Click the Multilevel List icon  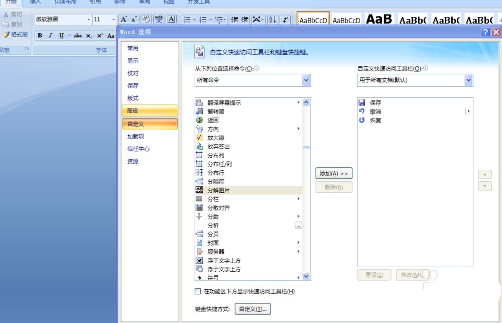pos(219,20)
